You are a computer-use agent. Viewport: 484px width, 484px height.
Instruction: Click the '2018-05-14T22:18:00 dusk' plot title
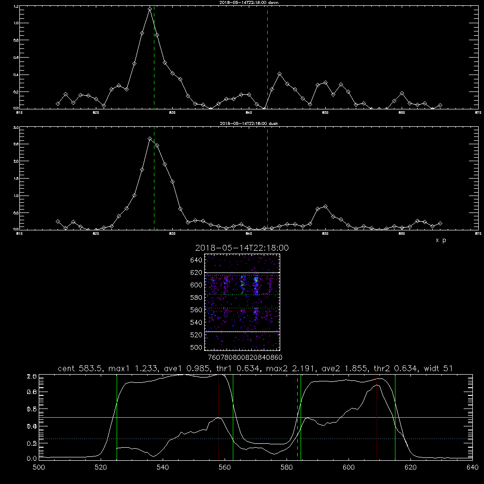coord(249,123)
